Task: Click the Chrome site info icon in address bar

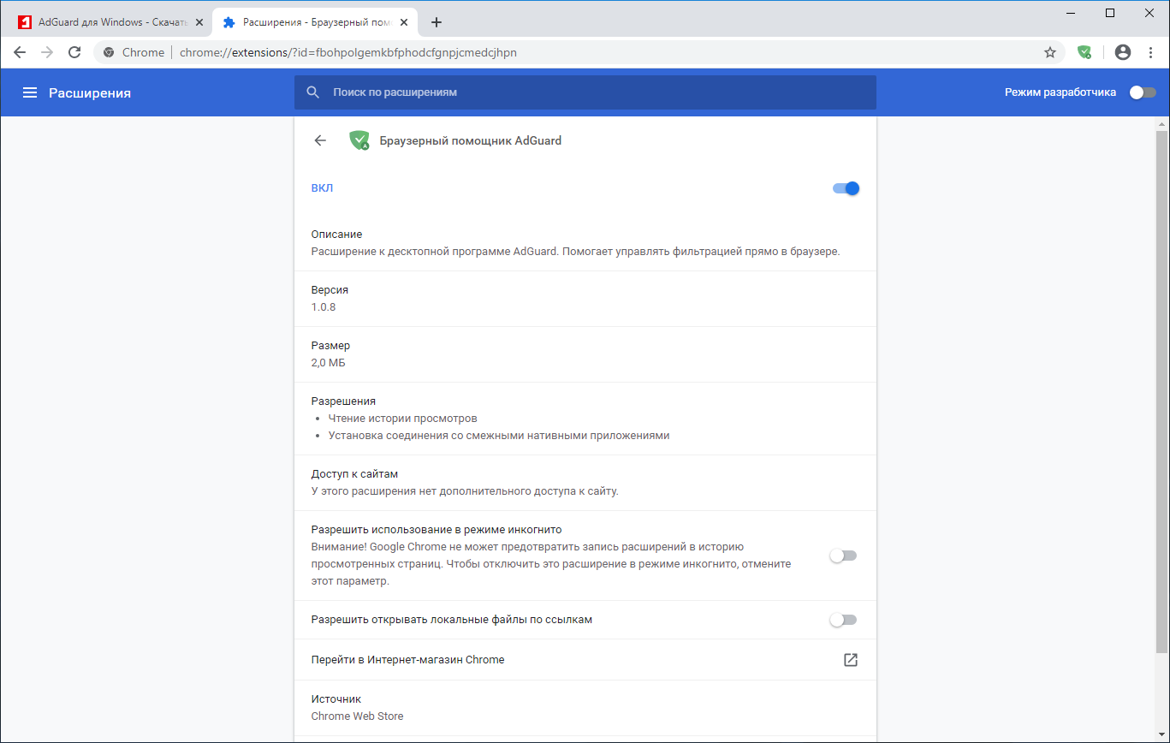Action: point(109,52)
